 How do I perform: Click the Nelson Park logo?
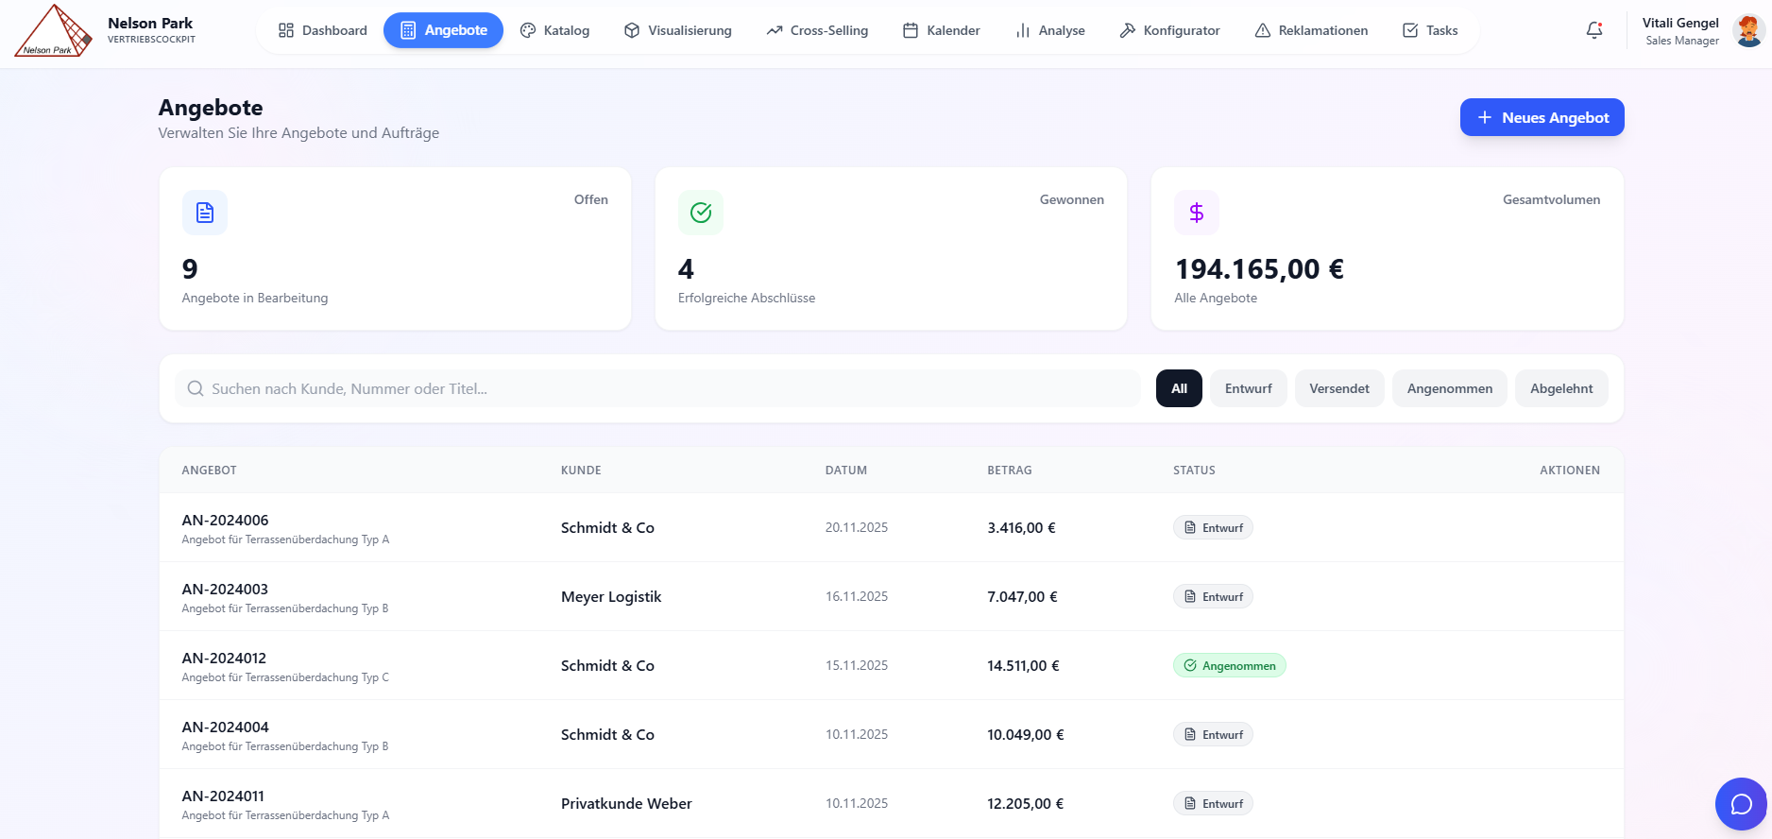coord(54,30)
